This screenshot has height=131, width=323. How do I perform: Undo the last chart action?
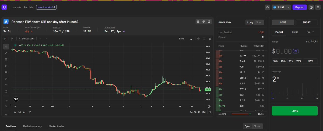click(x=40, y=38)
